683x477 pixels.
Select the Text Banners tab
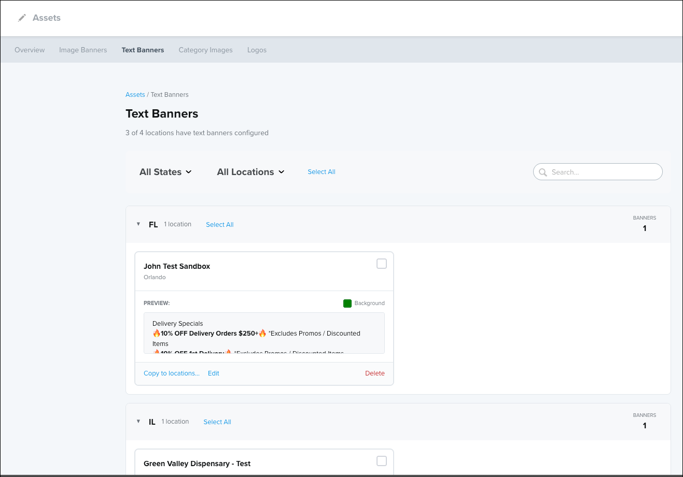point(143,50)
